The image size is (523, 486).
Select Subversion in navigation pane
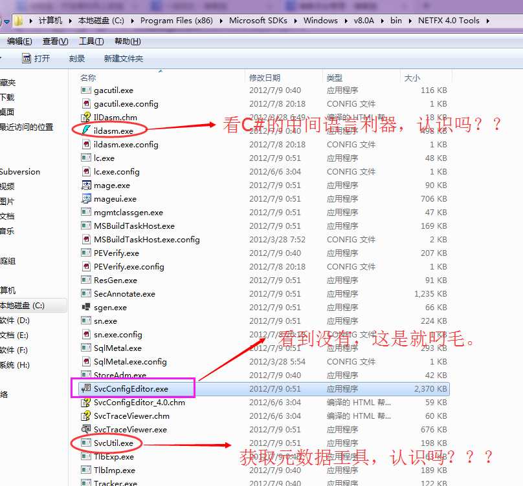tap(20, 171)
